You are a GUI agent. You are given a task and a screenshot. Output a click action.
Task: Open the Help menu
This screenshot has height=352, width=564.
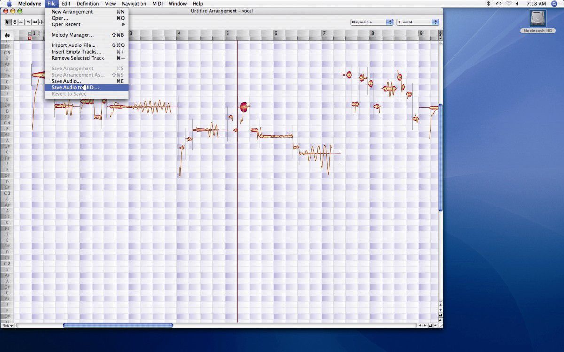(x=198, y=3)
